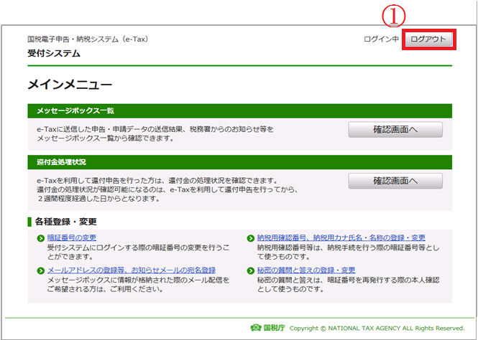Screen dimensions: 478x340
Task: Click the 国税庁 logo icon in footer
Action: coord(256,328)
